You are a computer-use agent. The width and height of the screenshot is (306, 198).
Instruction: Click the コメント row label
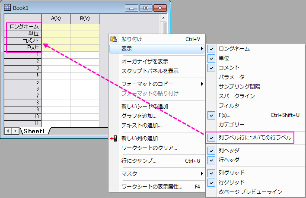(x=23, y=41)
